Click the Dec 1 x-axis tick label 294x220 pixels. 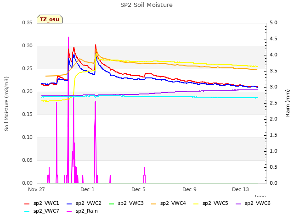(87, 189)
